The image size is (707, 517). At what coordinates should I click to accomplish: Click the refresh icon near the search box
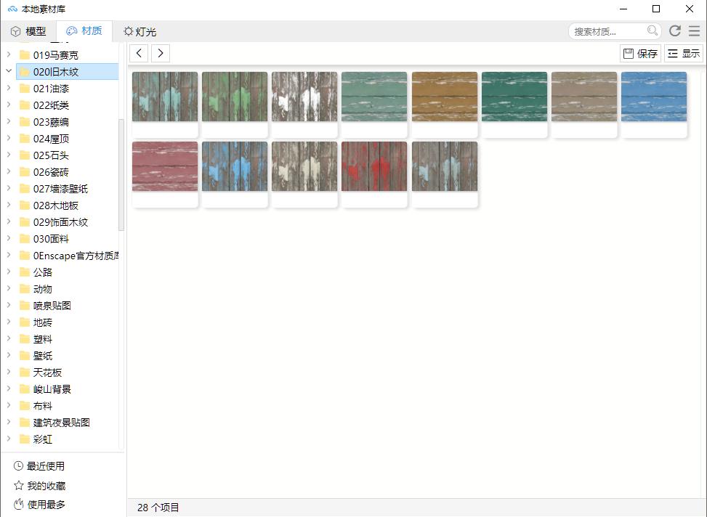click(674, 31)
